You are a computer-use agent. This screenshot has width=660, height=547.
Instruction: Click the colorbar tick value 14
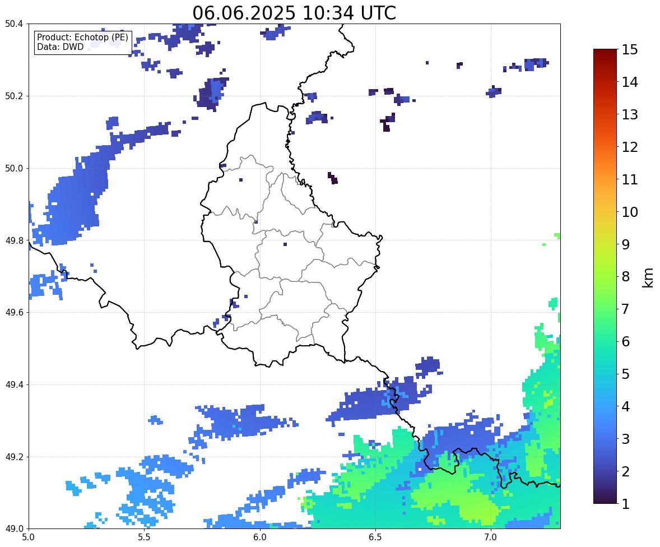point(630,82)
